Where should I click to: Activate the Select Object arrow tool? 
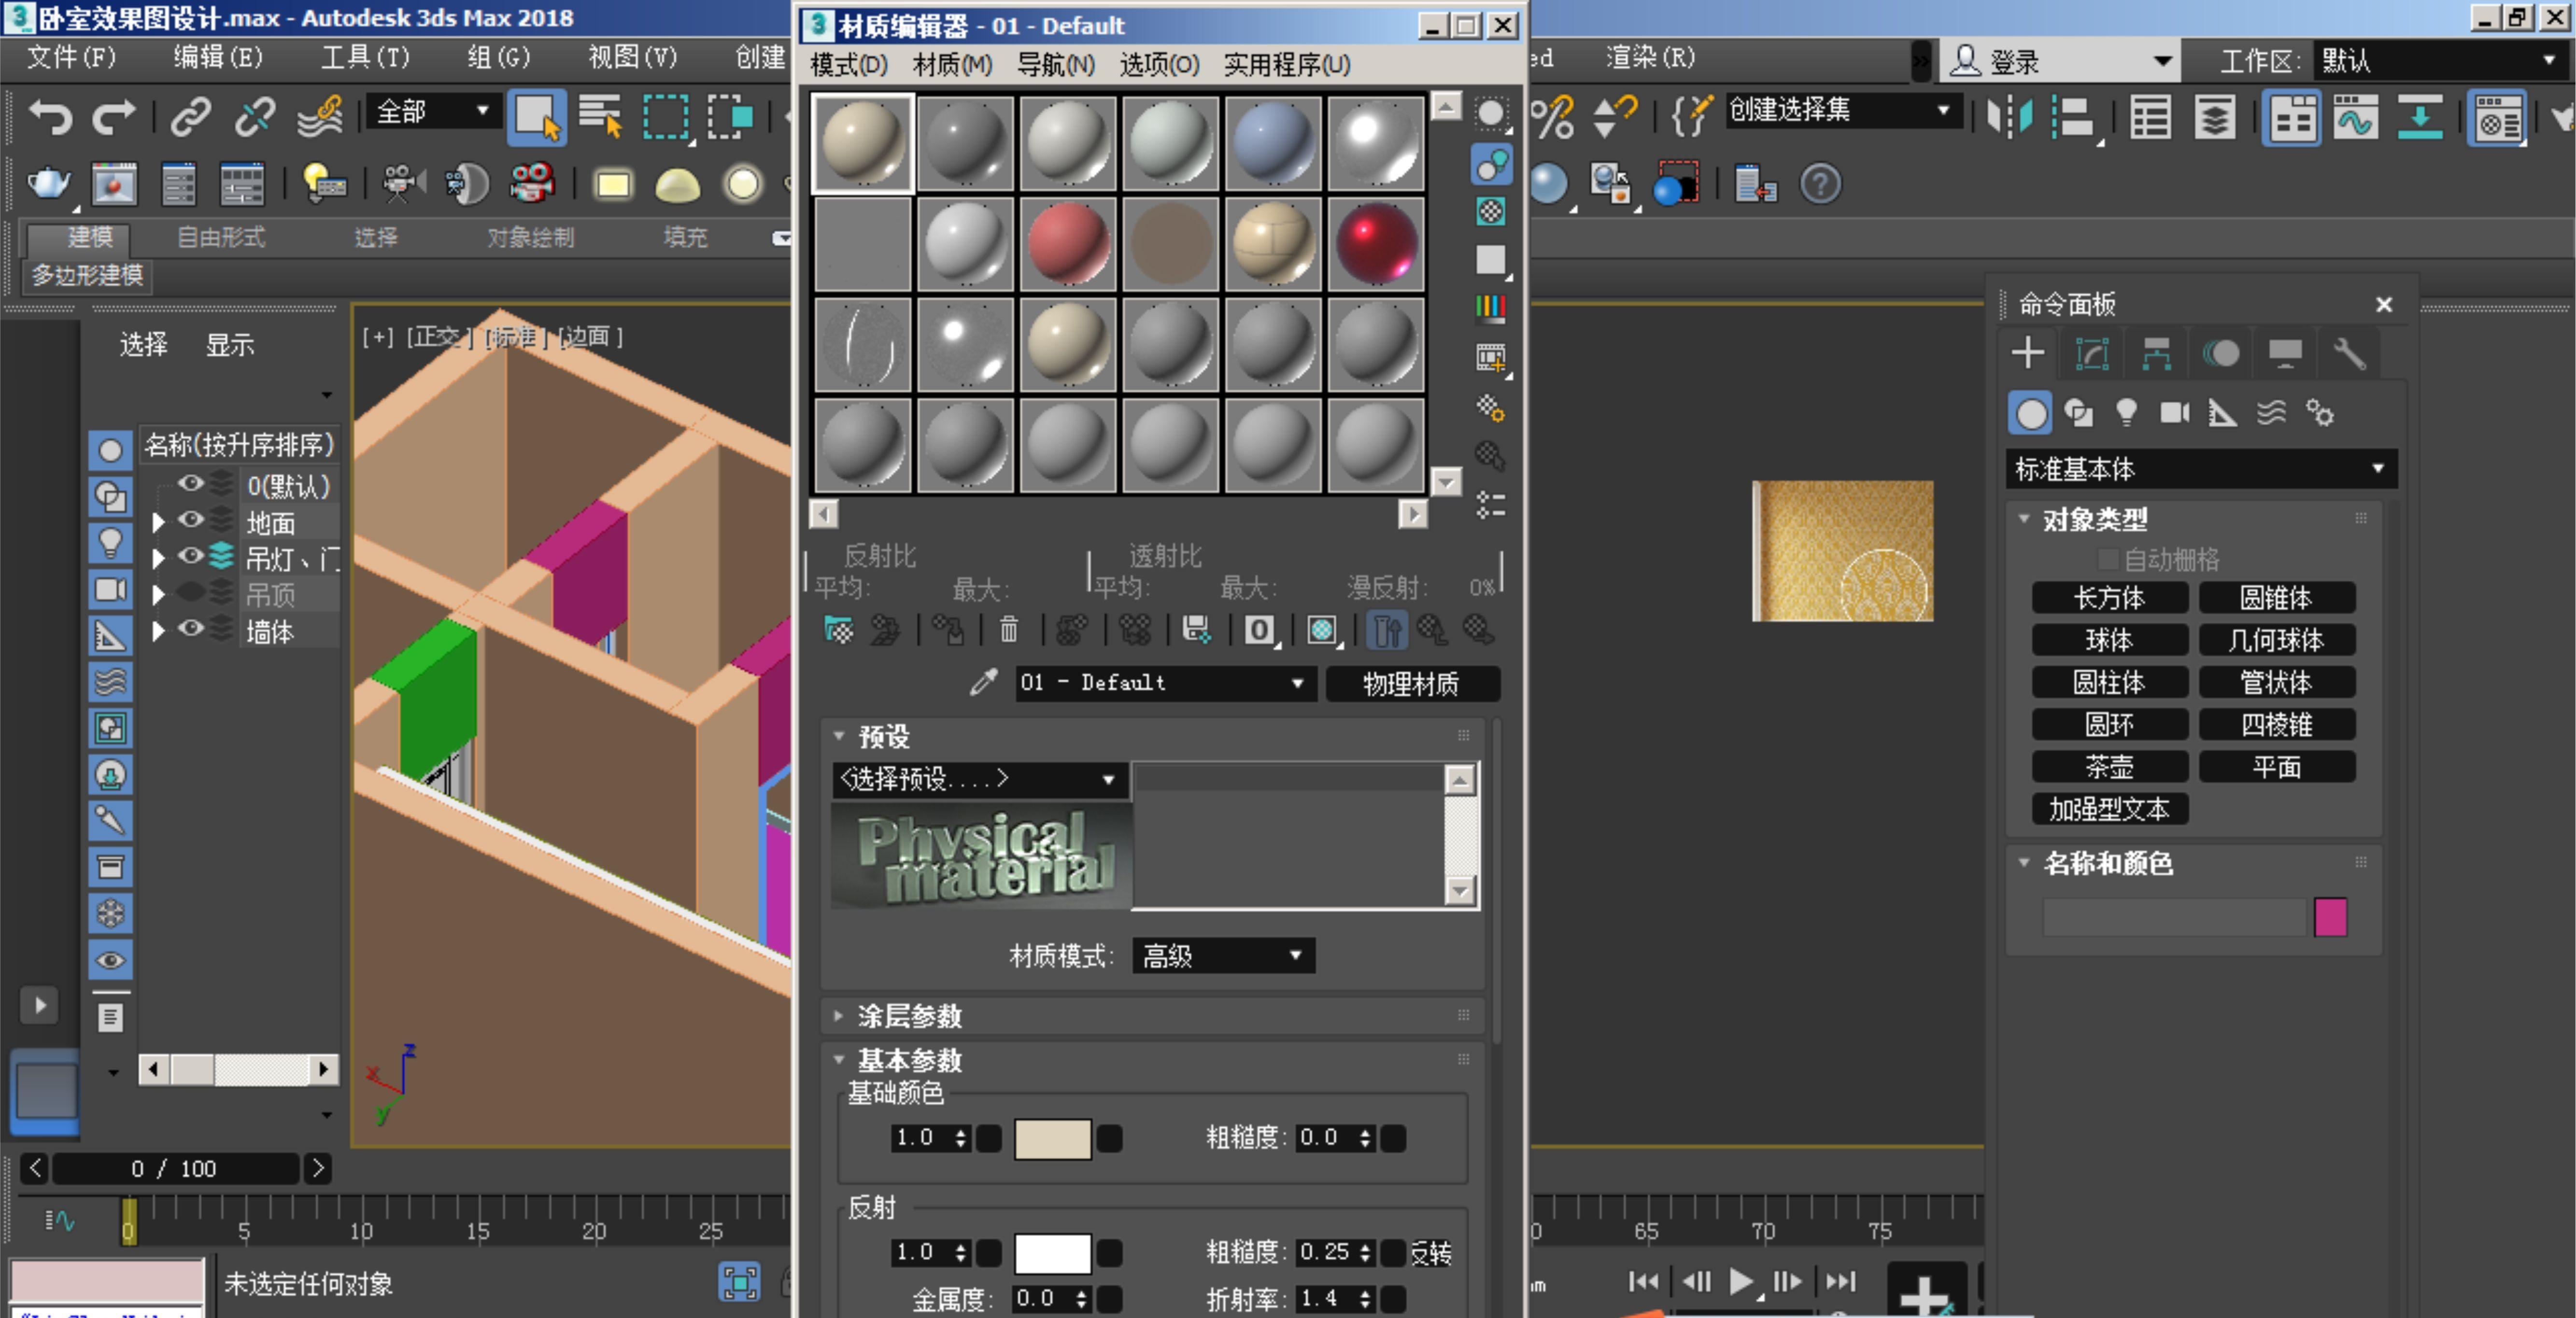click(x=537, y=117)
